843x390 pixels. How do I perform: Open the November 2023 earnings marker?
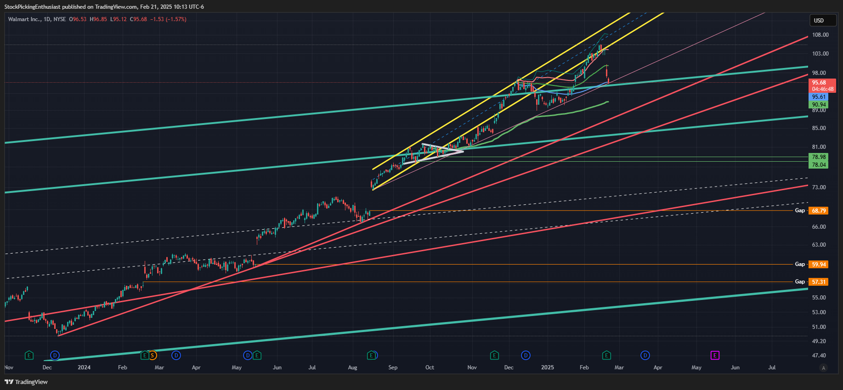click(x=29, y=355)
